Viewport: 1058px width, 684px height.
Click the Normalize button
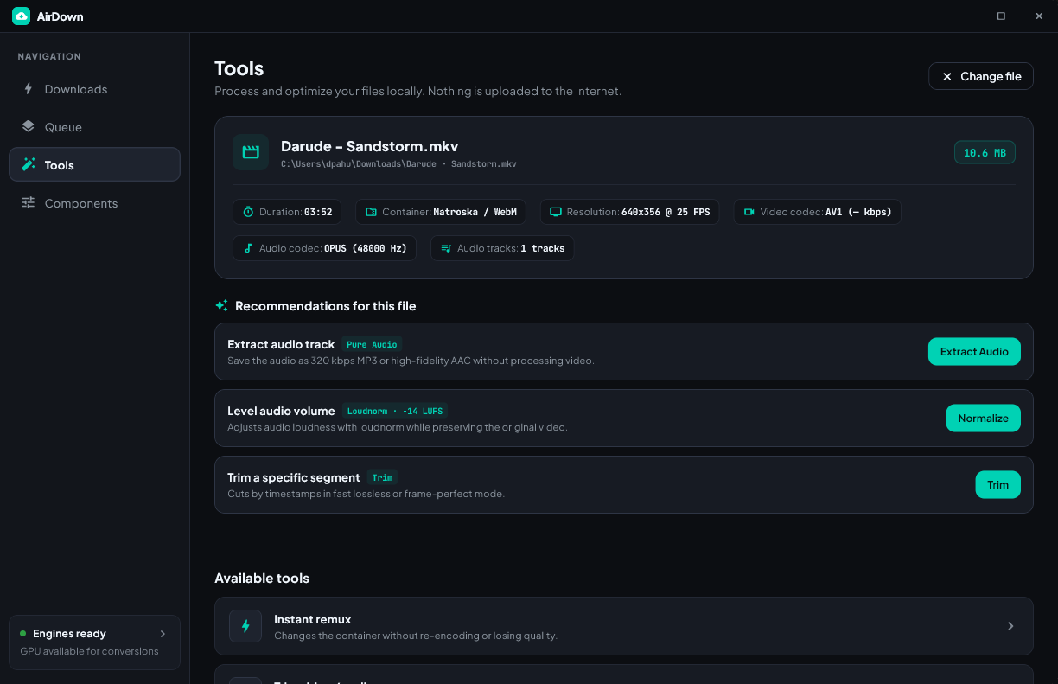pos(983,418)
